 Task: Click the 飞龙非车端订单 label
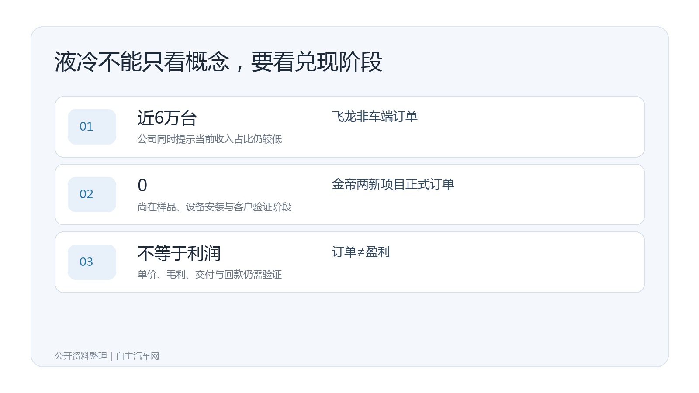pyautogui.click(x=375, y=117)
